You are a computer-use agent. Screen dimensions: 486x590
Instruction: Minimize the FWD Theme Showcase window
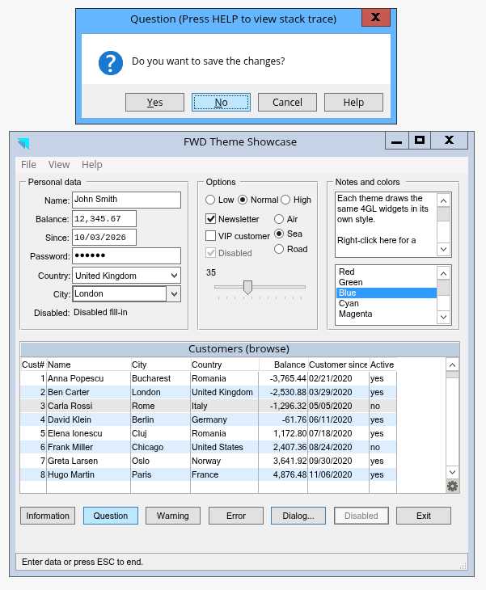click(396, 141)
